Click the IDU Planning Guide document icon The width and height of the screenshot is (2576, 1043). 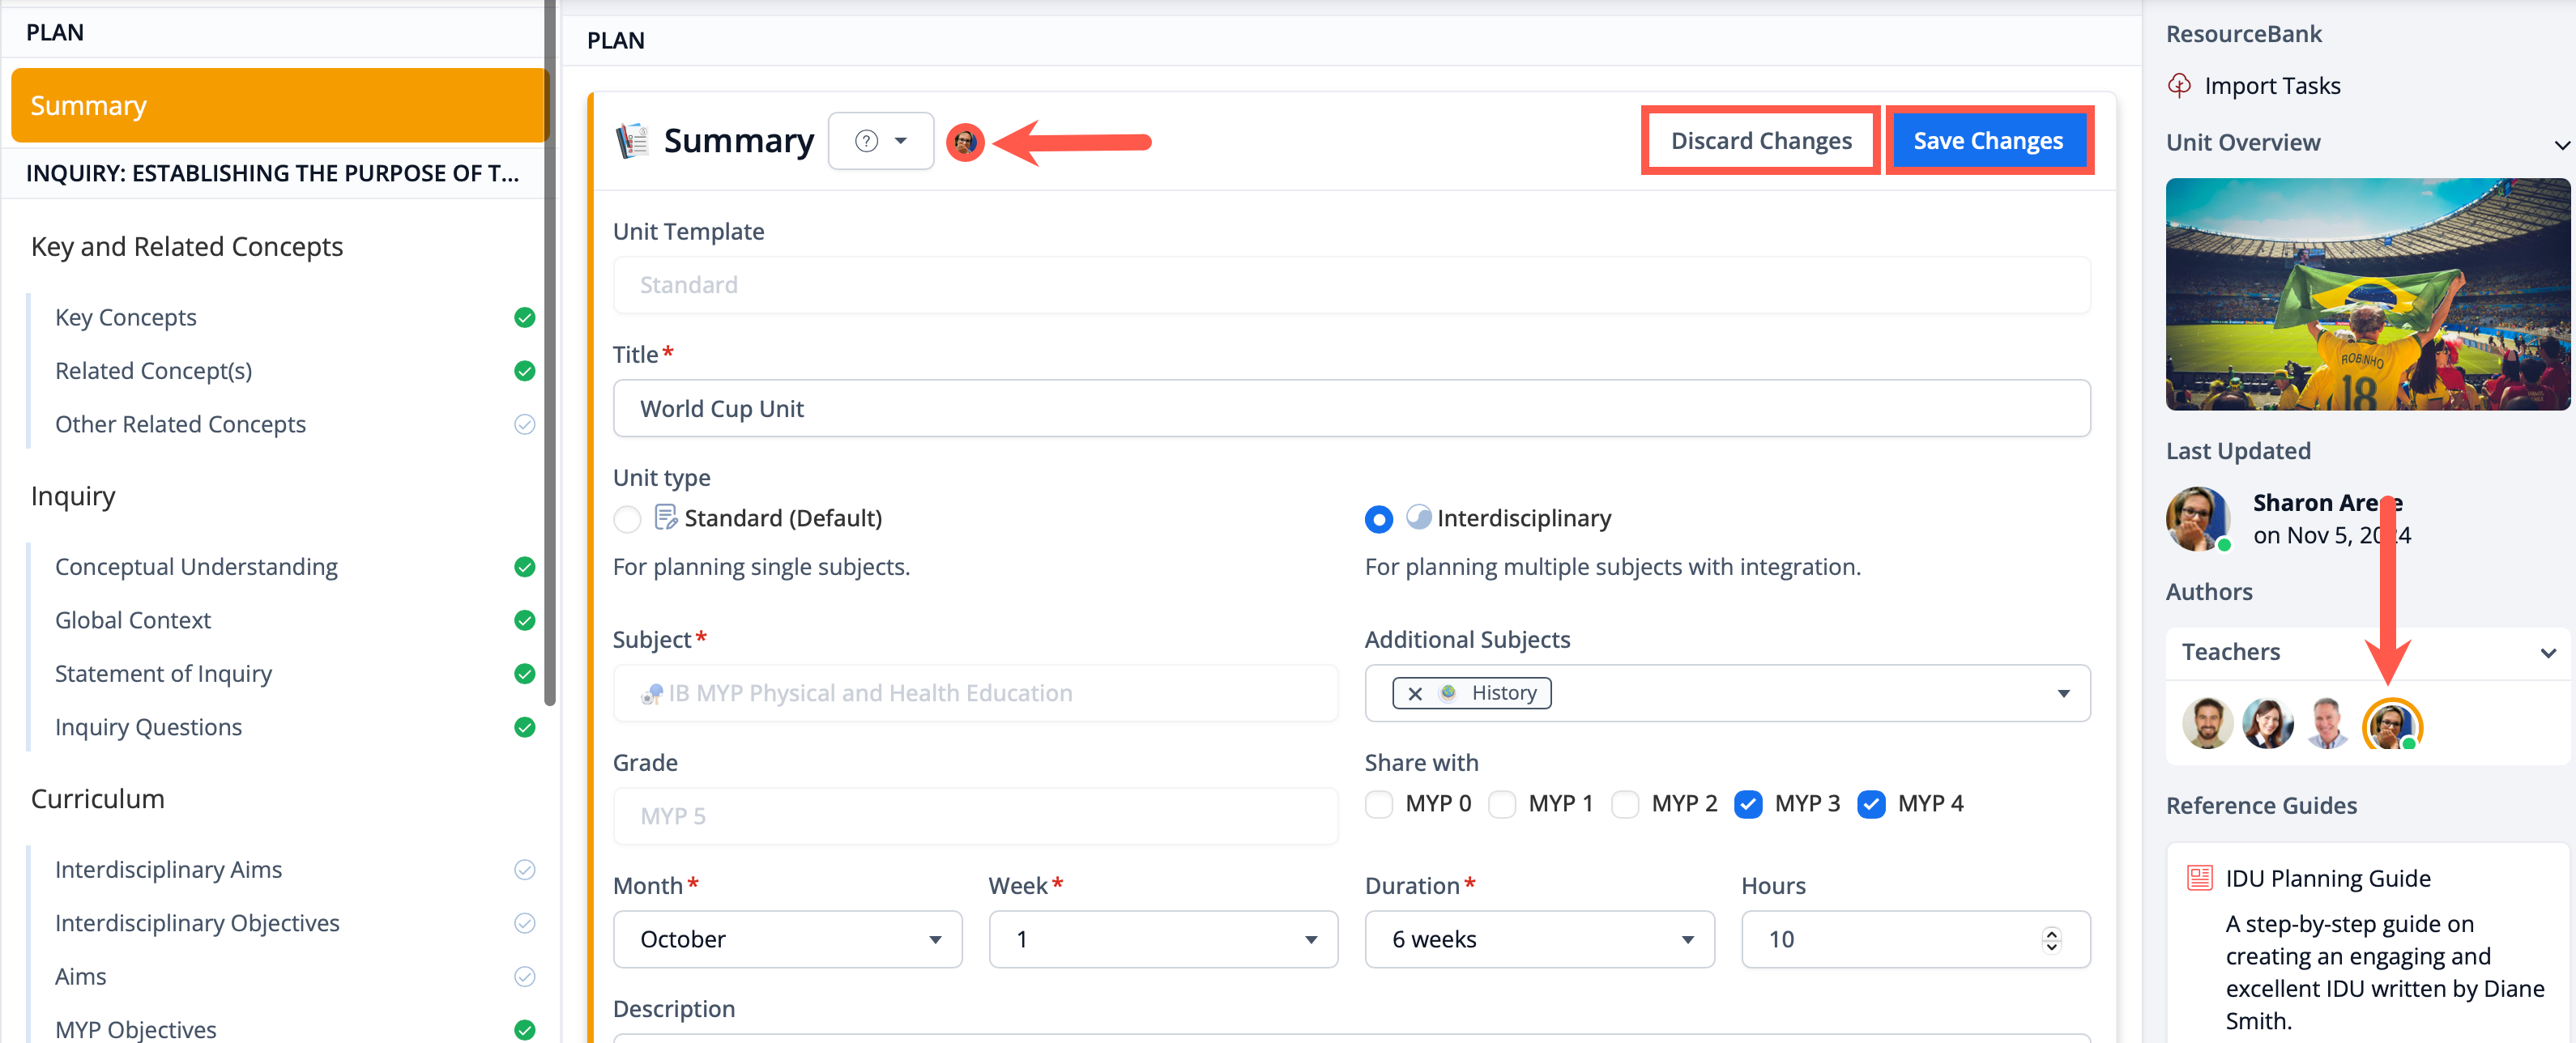coord(2199,878)
